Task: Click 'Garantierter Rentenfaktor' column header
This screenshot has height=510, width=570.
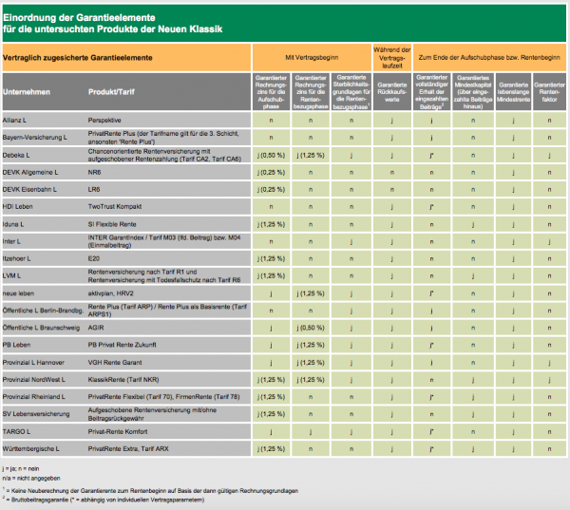Action: 549,92
